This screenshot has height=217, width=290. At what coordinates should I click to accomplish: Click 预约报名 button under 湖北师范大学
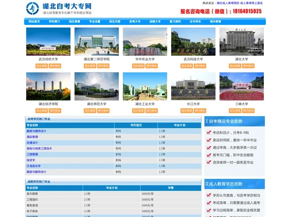tap(103, 111)
